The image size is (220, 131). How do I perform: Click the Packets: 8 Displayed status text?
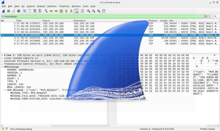click(157, 129)
